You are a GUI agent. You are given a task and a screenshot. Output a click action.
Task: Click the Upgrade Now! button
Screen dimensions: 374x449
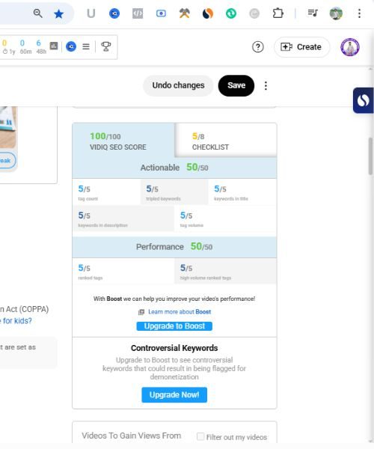click(174, 395)
